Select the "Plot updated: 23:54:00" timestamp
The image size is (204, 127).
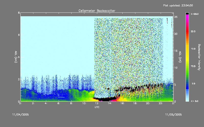click(x=178, y=5)
